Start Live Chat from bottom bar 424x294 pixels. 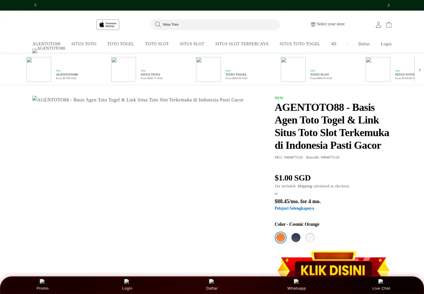pyautogui.click(x=381, y=281)
